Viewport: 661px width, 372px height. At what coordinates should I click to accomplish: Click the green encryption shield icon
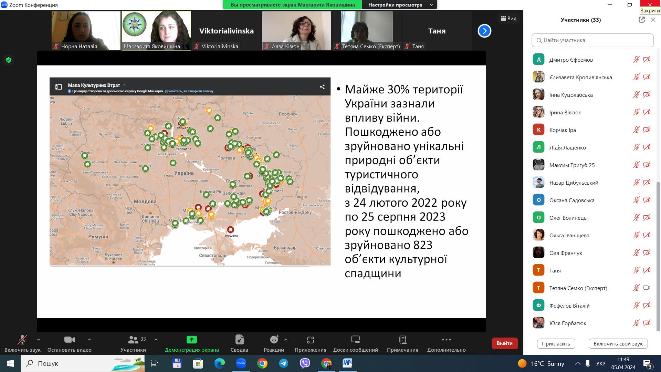pyautogui.click(x=9, y=60)
